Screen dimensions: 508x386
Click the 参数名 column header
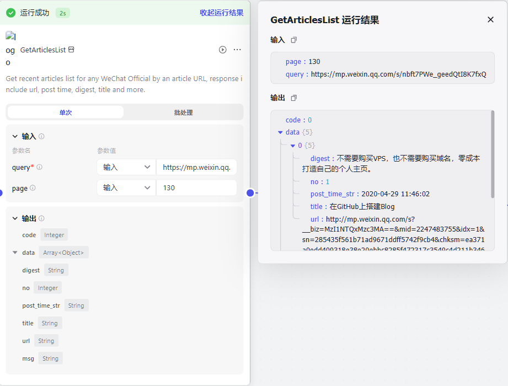point(21,151)
